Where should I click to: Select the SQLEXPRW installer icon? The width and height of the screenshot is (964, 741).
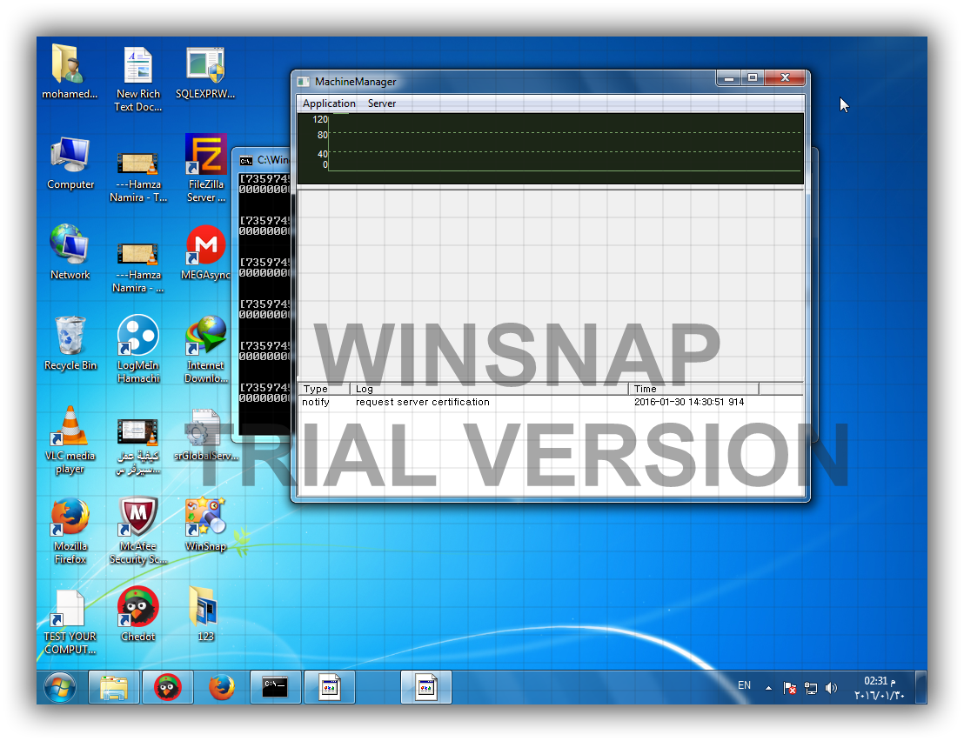click(x=205, y=72)
